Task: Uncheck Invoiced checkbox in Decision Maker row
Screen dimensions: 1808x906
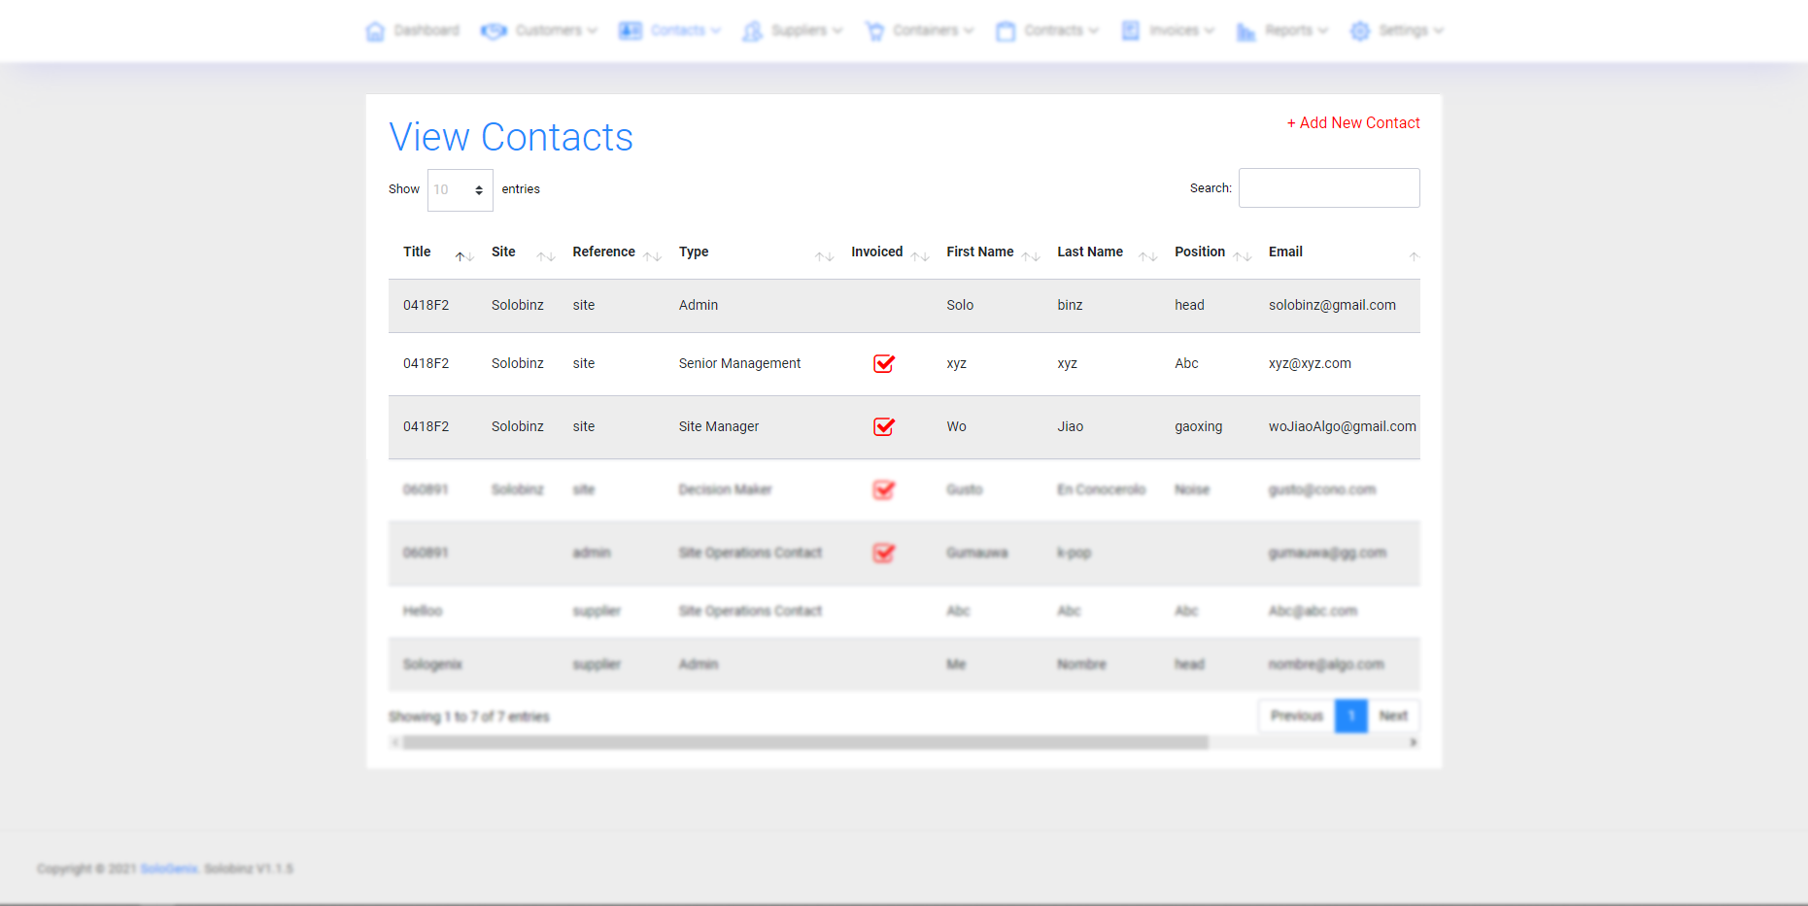Action: [883, 490]
